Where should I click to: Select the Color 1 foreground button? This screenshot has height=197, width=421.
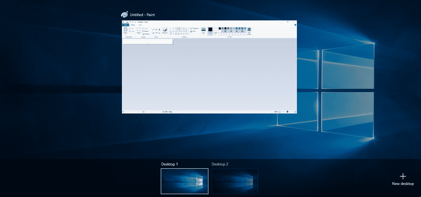pos(210,31)
